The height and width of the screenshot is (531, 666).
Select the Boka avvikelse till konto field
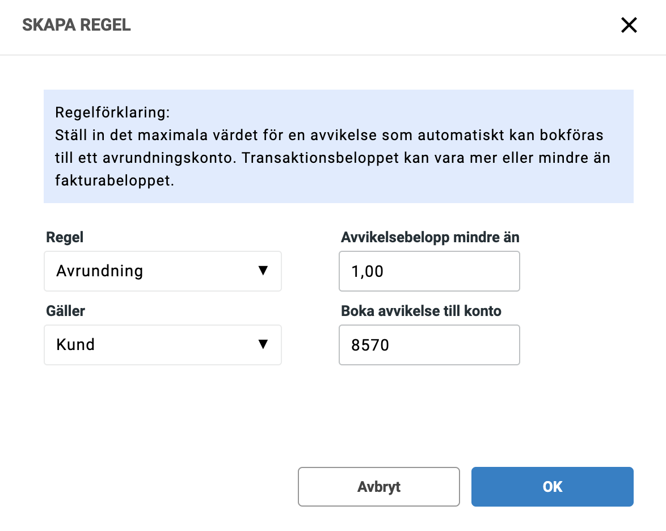coord(429,345)
